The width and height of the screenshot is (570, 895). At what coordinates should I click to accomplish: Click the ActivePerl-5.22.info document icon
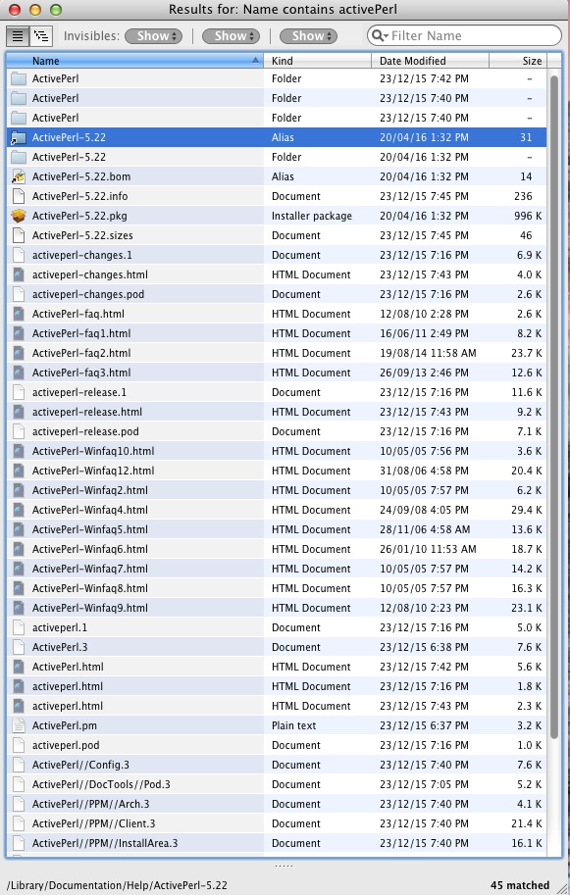[x=19, y=196]
